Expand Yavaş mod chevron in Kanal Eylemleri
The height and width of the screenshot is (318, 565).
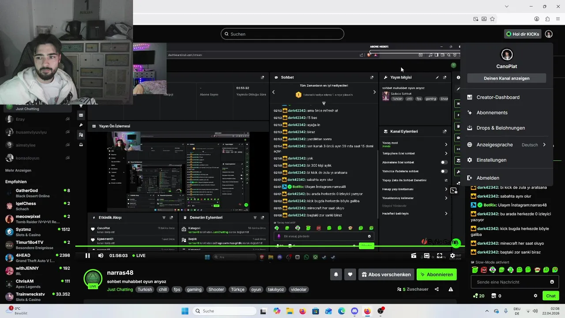point(446,144)
